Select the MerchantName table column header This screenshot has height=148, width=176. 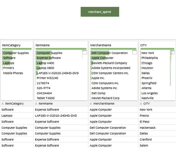point(113,104)
